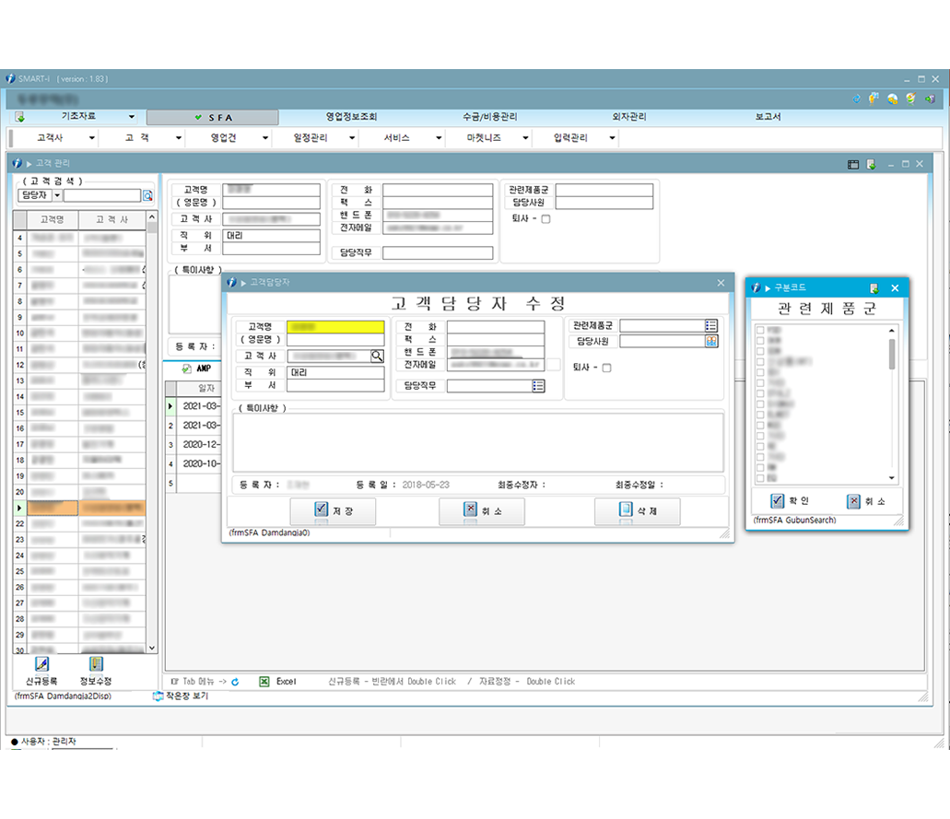Click the Excel export icon

pyautogui.click(x=264, y=682)
